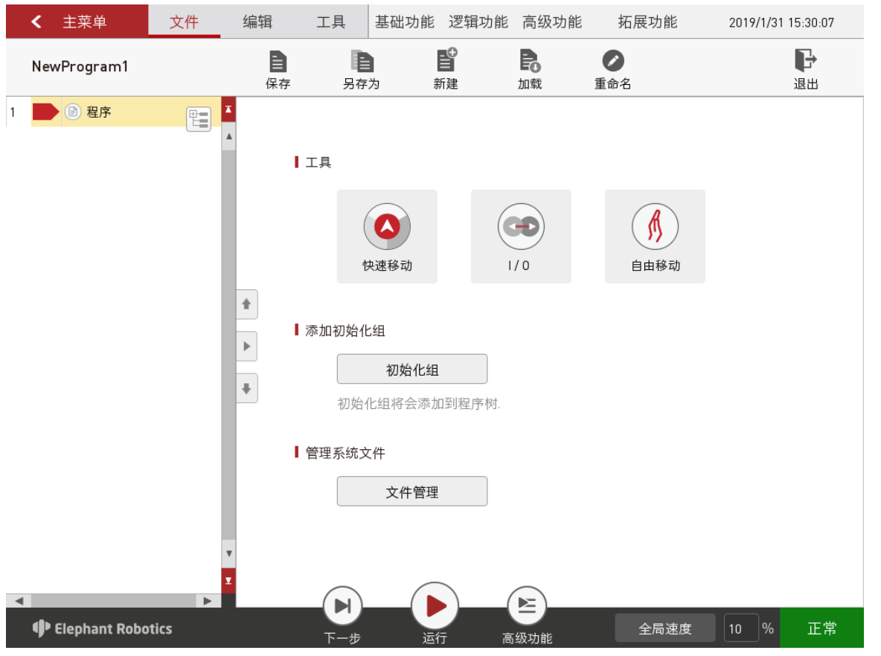Toggle the program tree view icon
This screenshot has height=656, width=881.
point(199,119)
